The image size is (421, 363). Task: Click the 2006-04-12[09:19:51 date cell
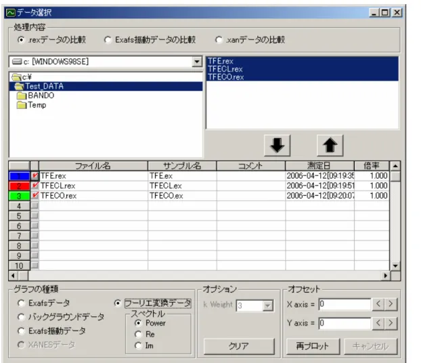(x=319, y=186)
